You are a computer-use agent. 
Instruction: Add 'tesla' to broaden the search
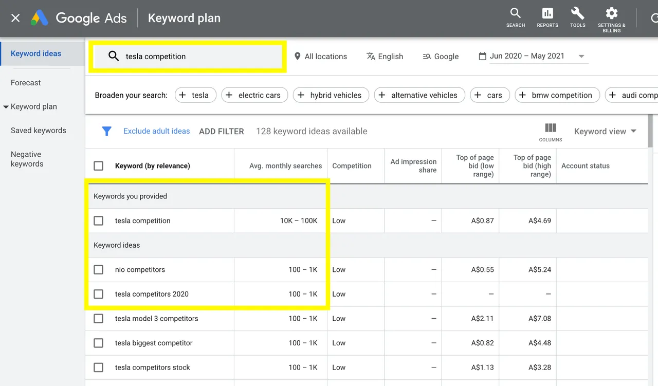(x=195, y=95)
